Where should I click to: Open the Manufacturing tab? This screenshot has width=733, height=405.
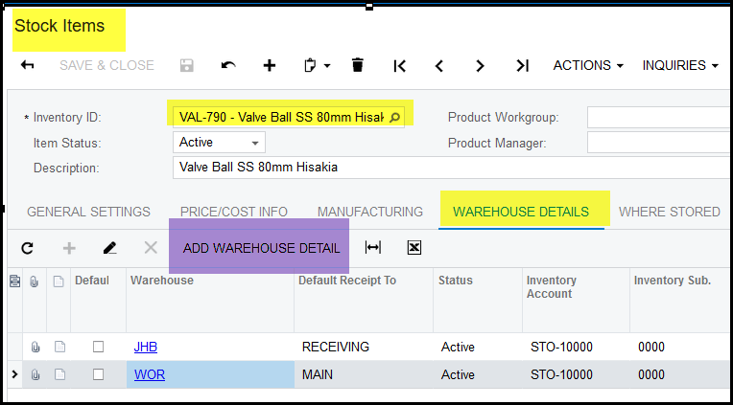pos(370,212)
